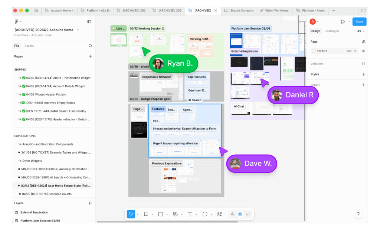Open the Assets tab in left panel
The image size is (380, 230).
tap(29, 46)
